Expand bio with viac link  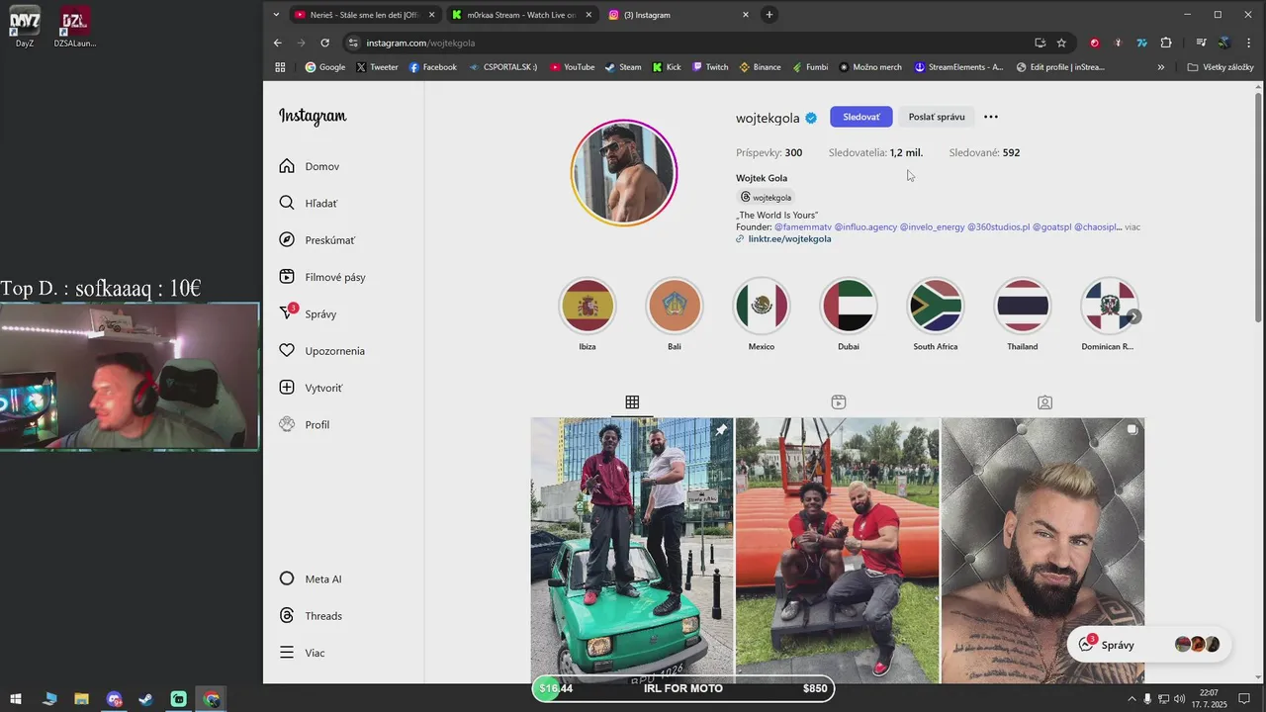coord(1132,227)
